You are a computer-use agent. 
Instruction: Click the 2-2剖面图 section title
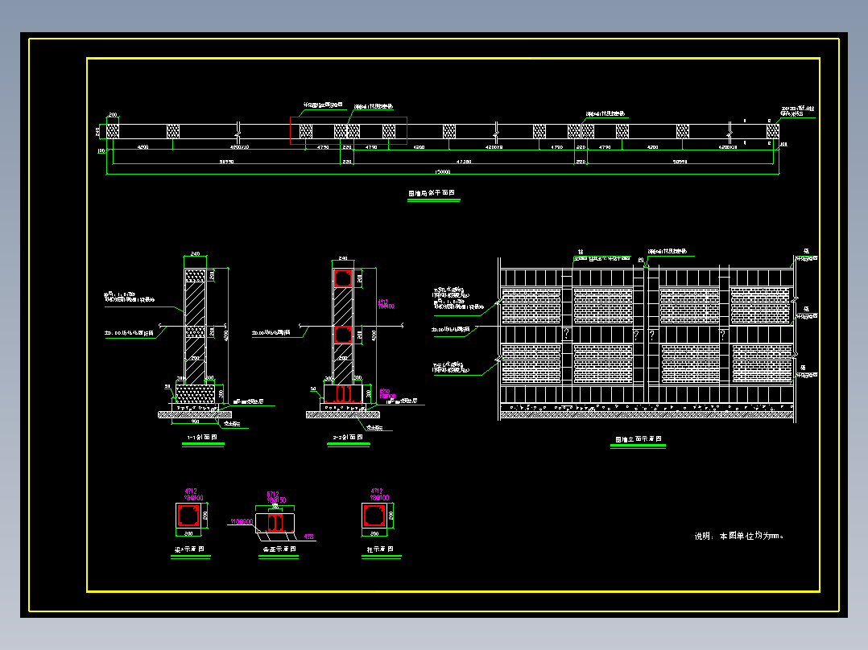point(348,437)
